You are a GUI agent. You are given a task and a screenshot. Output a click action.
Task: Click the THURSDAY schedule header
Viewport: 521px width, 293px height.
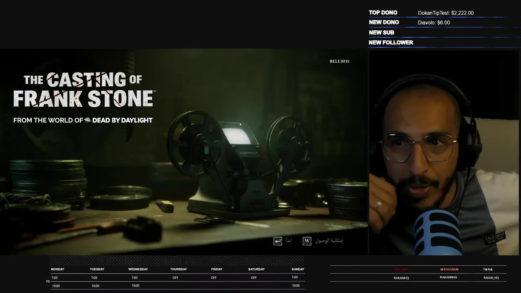178,269
